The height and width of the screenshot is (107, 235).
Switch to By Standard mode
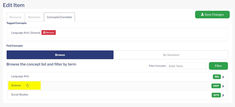click(171, 55)
